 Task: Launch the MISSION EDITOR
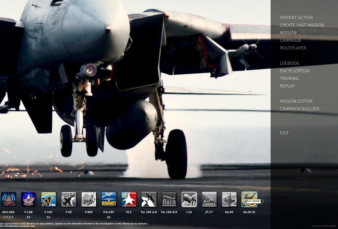click(x=296, y=101)
